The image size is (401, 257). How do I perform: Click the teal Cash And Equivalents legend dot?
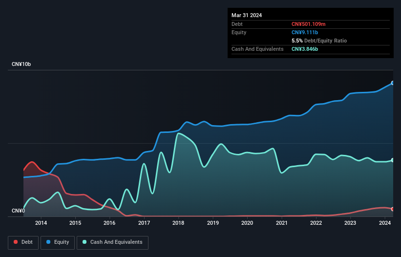tap(84, 242)
